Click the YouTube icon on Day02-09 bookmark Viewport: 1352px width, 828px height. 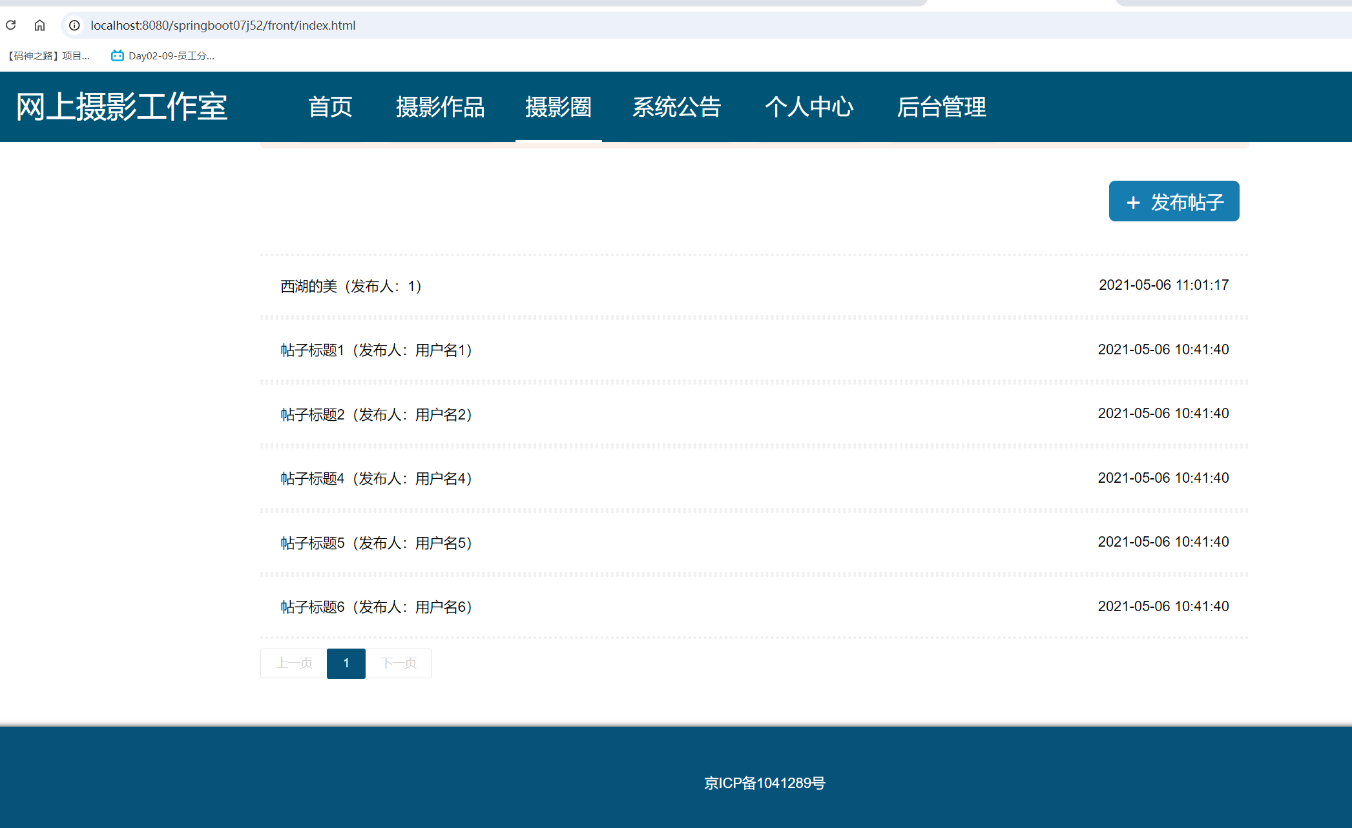point(117,56)
